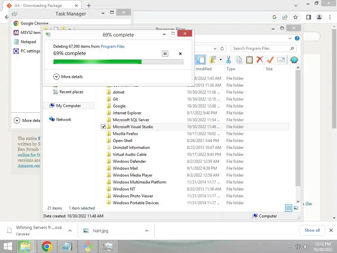Click the Explorer scroll down arrow

click(x=298, y=202)
